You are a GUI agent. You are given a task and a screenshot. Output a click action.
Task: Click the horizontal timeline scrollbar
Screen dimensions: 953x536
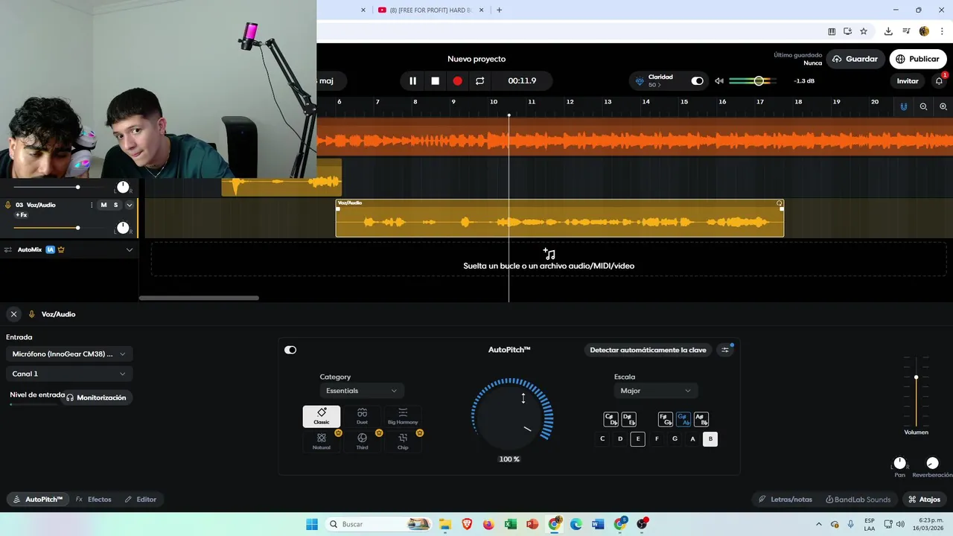(x=199, y=299)
